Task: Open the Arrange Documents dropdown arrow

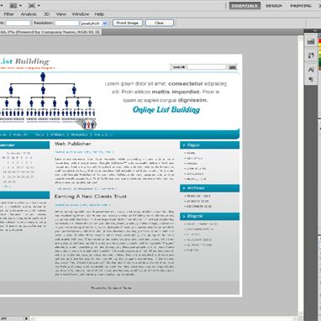Action: coord(20,6)
